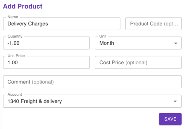Click the Unit Price field label

tap(16, 56)
